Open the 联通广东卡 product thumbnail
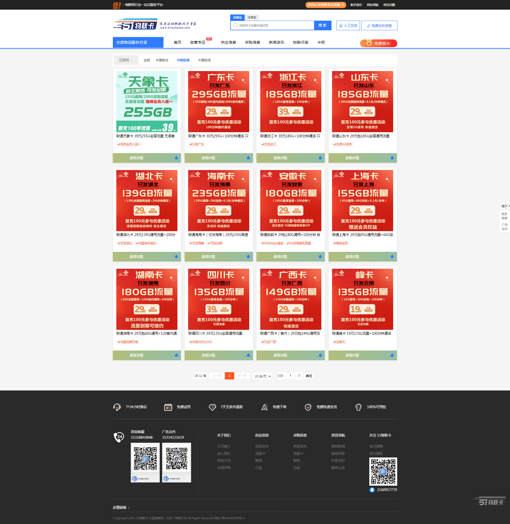This screenshot has height=524, width=510. pyautogui.click(x=219, y=101)
